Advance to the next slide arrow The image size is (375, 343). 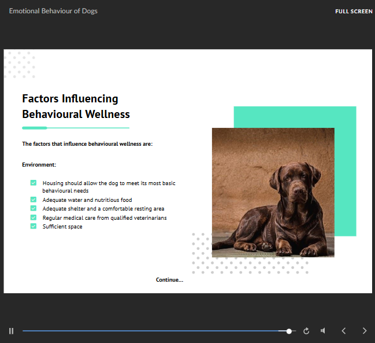coord(364,331)
